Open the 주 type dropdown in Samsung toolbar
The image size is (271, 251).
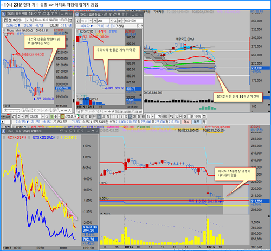pos(22,117)
